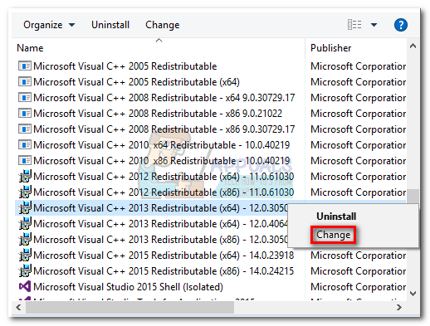This screenshot has width=430, height=326.
Task: Select Visual C++ 2010 x64 Redistributable 10.0.40219
Action: coord(162,145)
